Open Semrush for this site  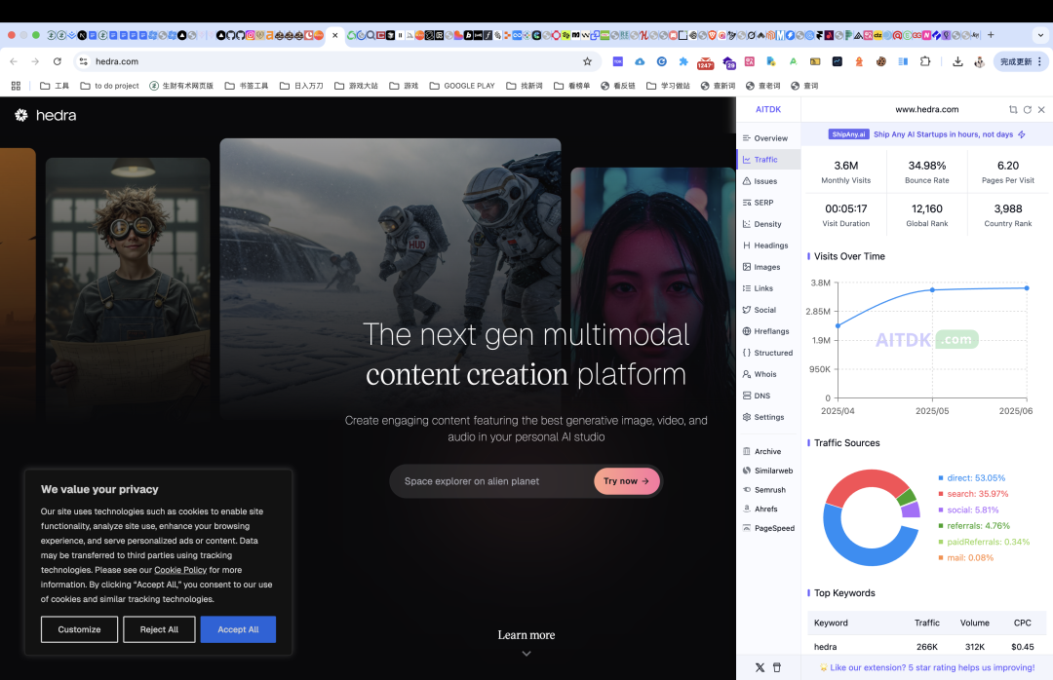point(764,490)
